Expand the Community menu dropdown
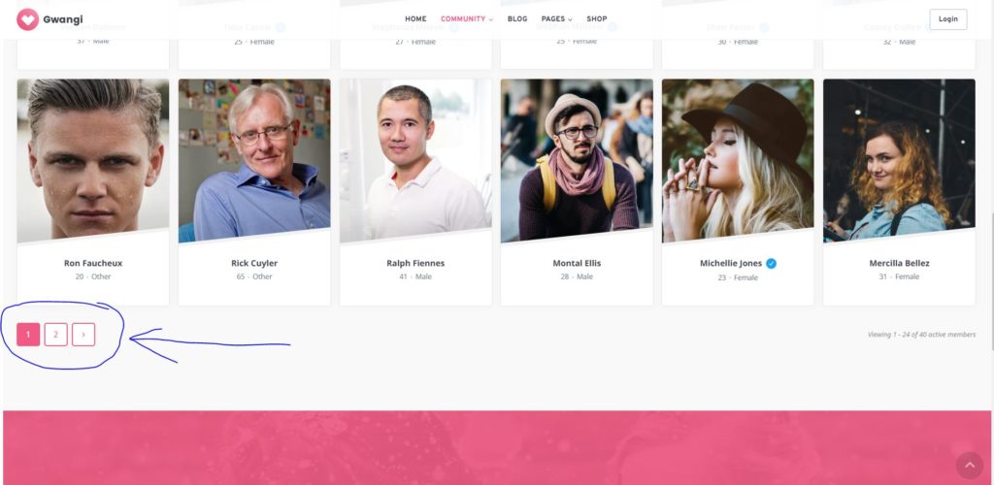Image resolution: width=994 pixels, height=485 pixels. point(467,19)
